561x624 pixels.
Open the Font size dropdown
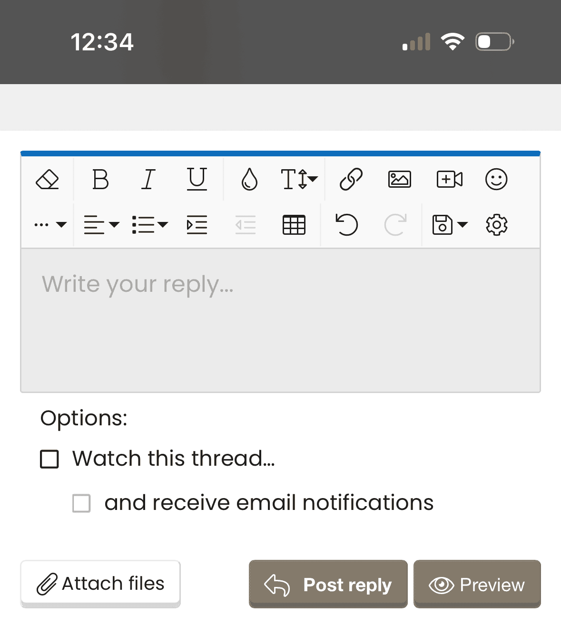299,180
